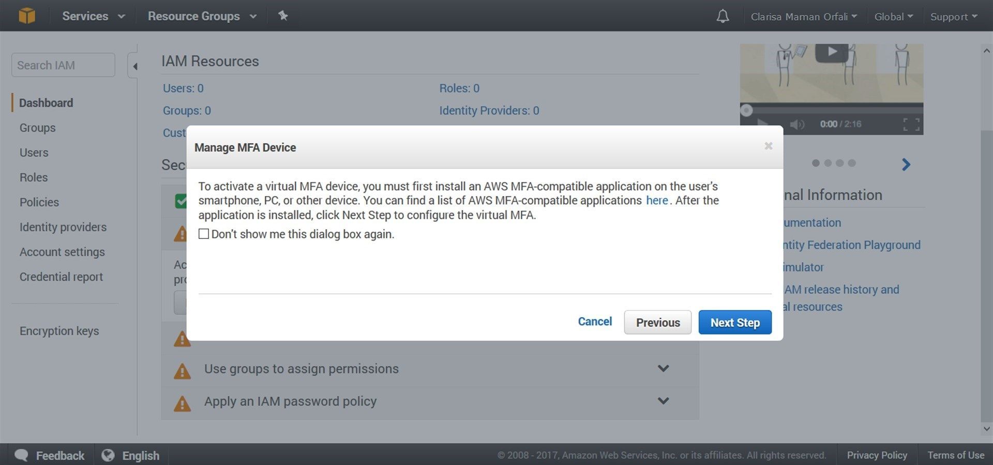Click the Users: 0 link

click(x=183, y=88)
